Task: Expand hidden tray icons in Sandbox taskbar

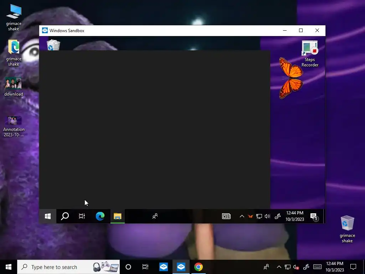Action: [242, 216]
